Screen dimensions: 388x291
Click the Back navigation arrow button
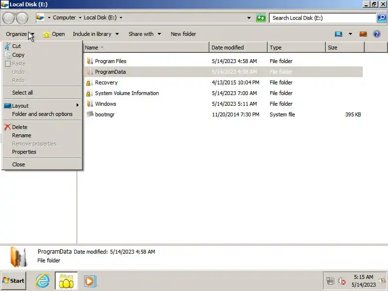coord(9,18)
